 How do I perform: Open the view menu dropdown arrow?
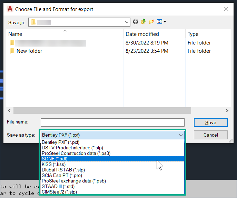(165, 22)
